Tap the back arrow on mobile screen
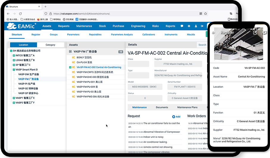This screenshot has width=270, height=158. [x=213, y=33]
